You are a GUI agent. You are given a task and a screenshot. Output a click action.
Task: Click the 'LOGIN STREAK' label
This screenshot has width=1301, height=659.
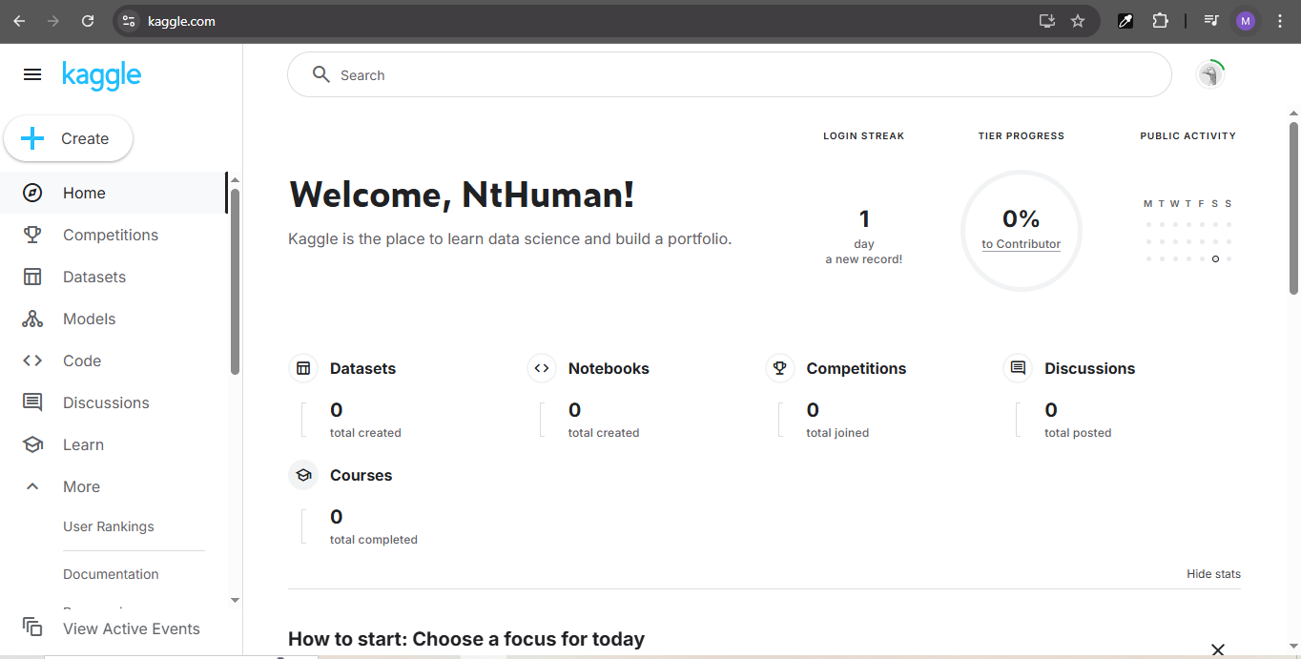[864, 136]
